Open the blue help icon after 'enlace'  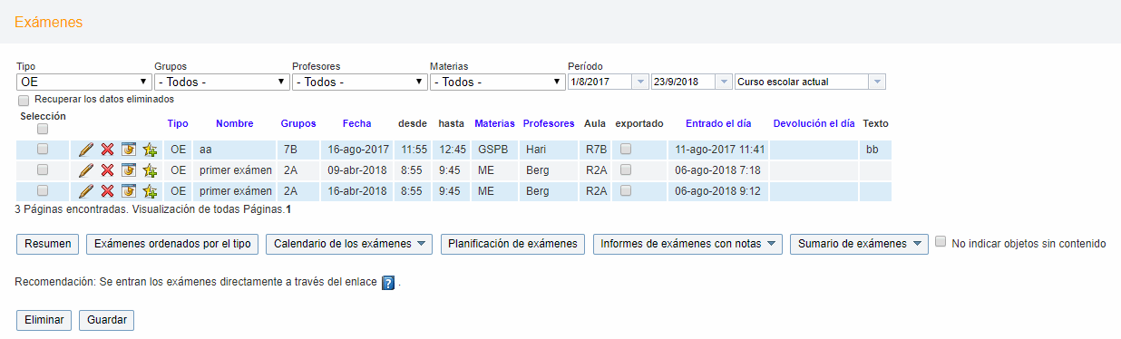tap(388, 283)
